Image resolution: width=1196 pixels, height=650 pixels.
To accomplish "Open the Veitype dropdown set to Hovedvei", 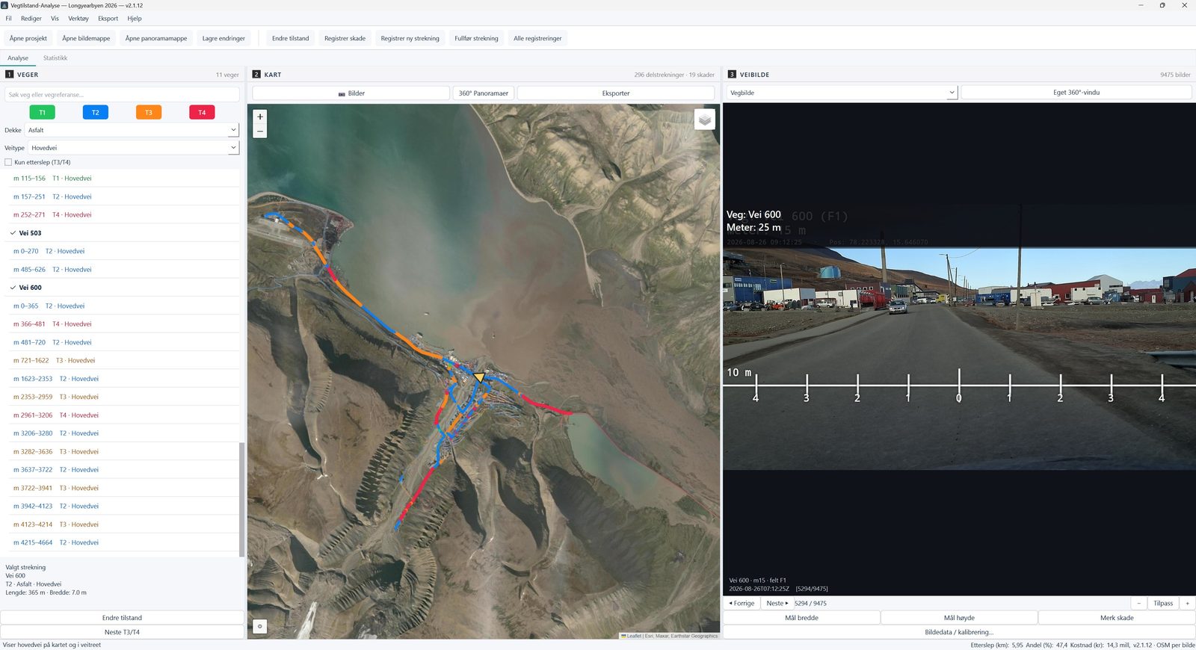I will coord(134,148).
